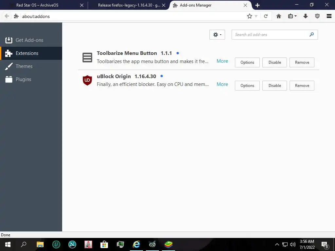This screenshot has width=335, height=251.
Task: Click More link for Toolbarize Menu Button
Action: click(222, 61)
